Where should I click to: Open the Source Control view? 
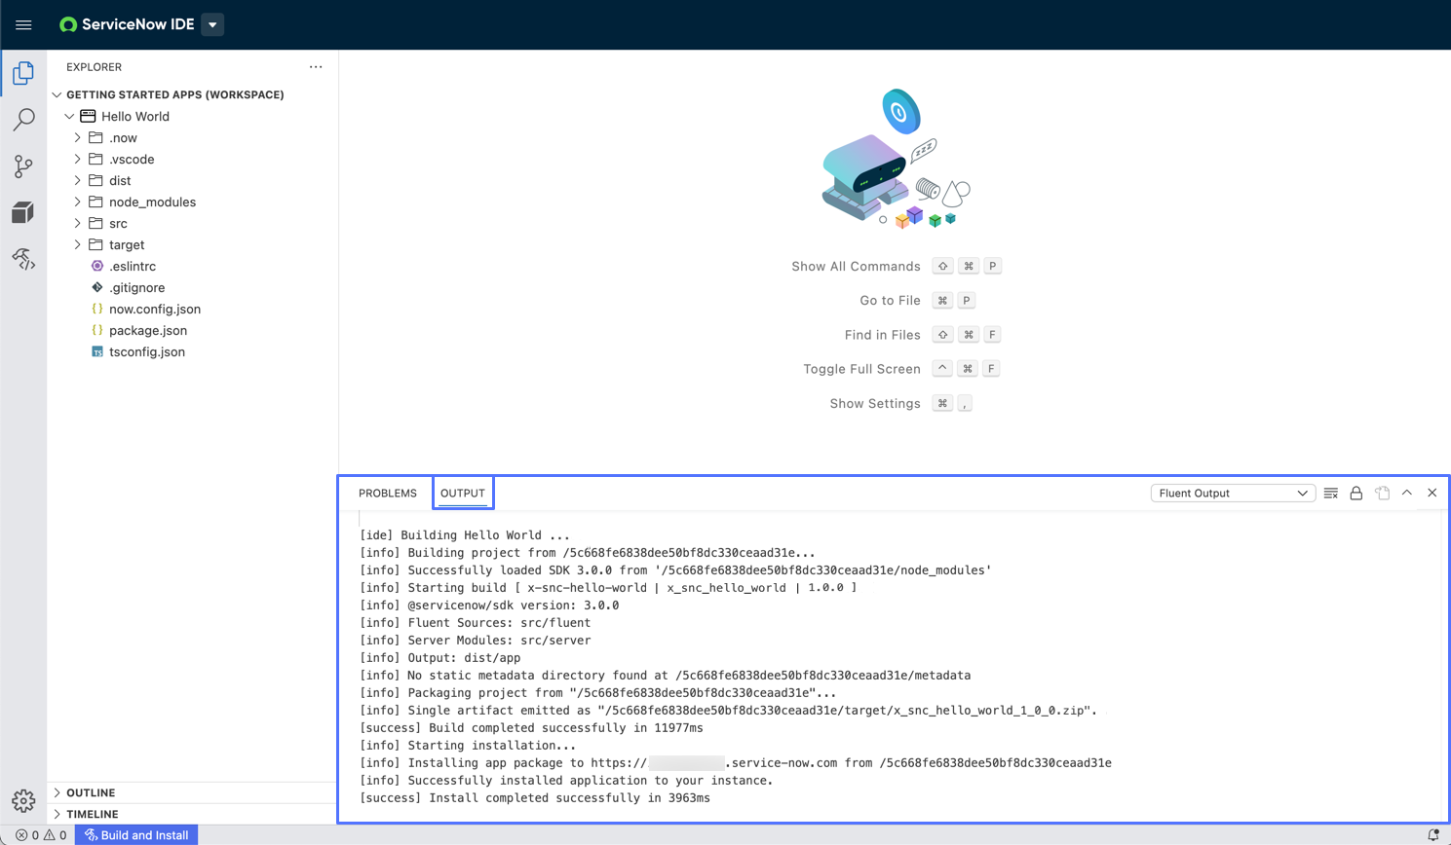tap(23, 166)
